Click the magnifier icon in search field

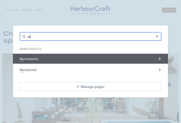(24, 36)
